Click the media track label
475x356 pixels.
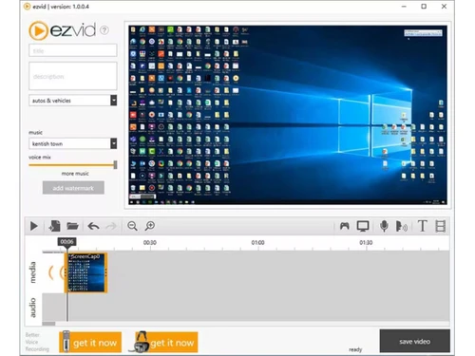tap(32, 272)
